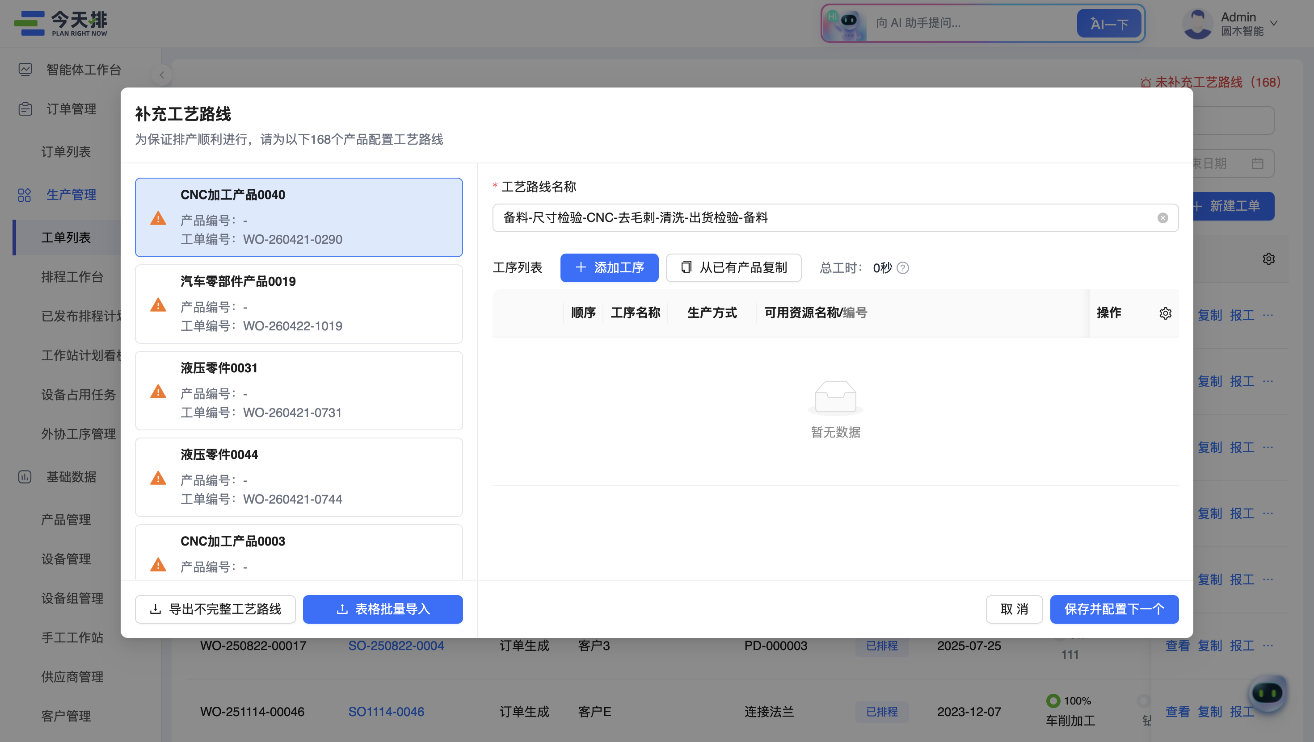Open sales order link SO-250822-0004

pos(396,645)
